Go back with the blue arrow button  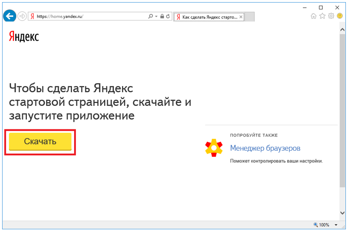tap(9, 16)
